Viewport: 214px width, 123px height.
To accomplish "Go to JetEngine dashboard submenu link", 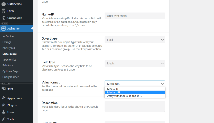I will pyautogui.click(x=8, y=36).
